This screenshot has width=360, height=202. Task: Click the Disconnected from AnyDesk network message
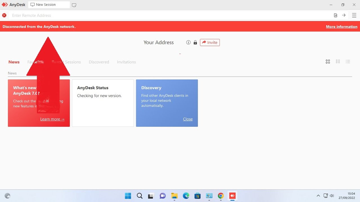coord(39,27)
